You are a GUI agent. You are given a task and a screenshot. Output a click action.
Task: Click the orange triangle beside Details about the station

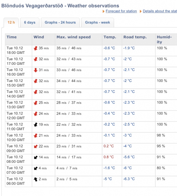coord(141,11)
